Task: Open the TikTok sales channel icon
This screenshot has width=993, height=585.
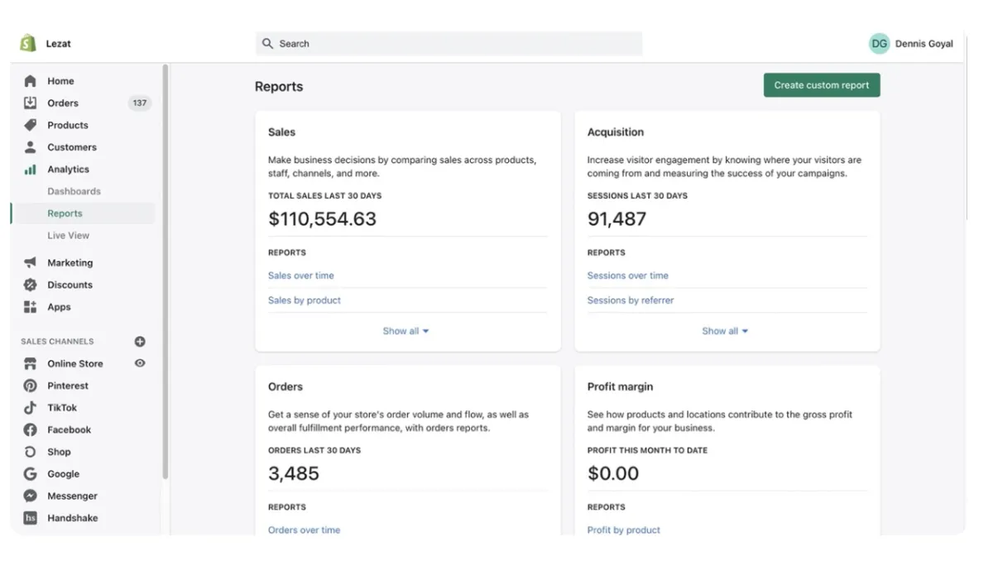Action: click(31, 408)
